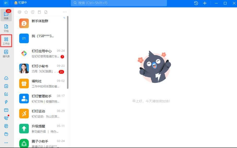Image resolution: width=237 pixels, height=148 pixels.
Task: Click the 01 profile avatar in title bar
Action: tap(6, 3)
